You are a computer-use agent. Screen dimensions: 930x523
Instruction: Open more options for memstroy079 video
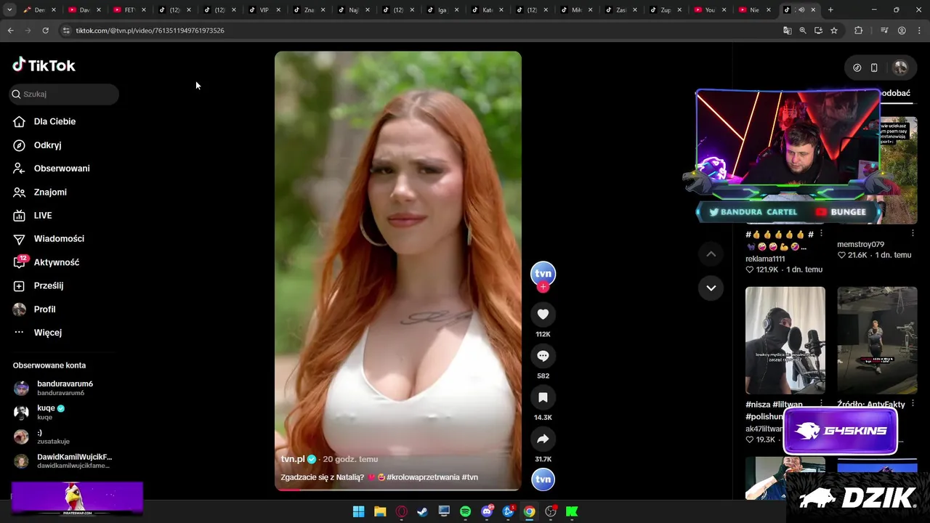coord(913,234)
